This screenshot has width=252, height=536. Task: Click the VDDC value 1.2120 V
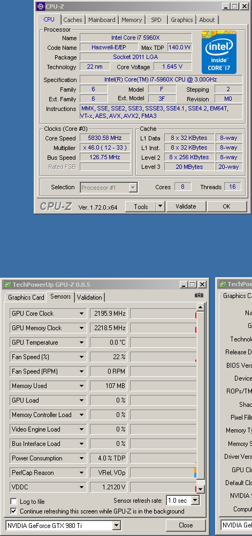pos(109,487)
